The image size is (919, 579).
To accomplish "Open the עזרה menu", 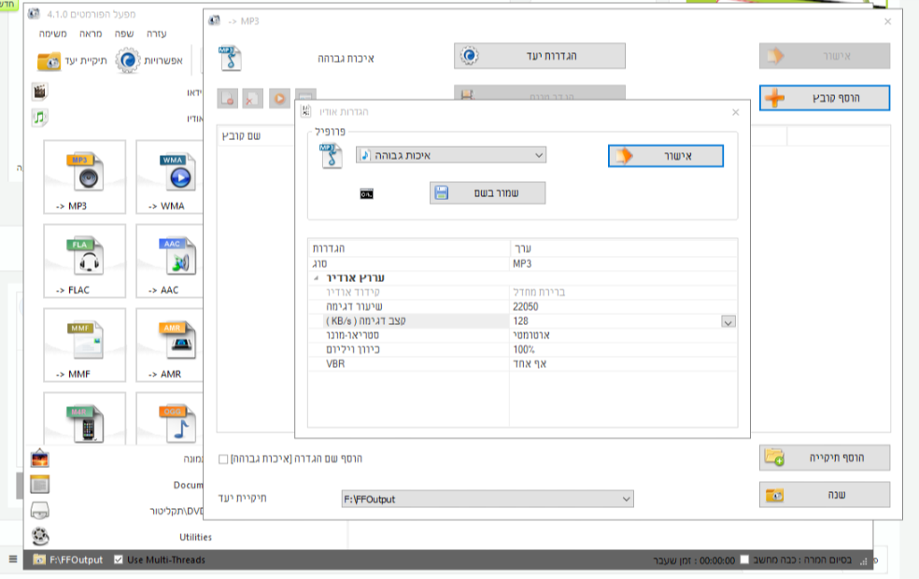I will coord(157,34).
